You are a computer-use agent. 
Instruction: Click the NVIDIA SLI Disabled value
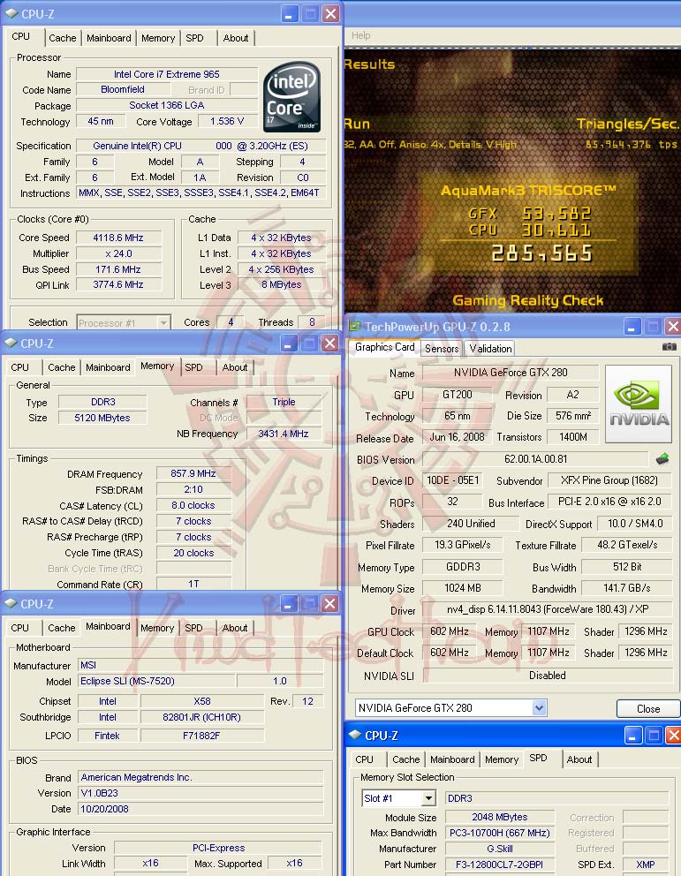(x=548, y=676)
